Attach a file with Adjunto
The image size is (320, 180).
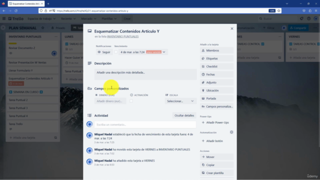tap(216, 82)
